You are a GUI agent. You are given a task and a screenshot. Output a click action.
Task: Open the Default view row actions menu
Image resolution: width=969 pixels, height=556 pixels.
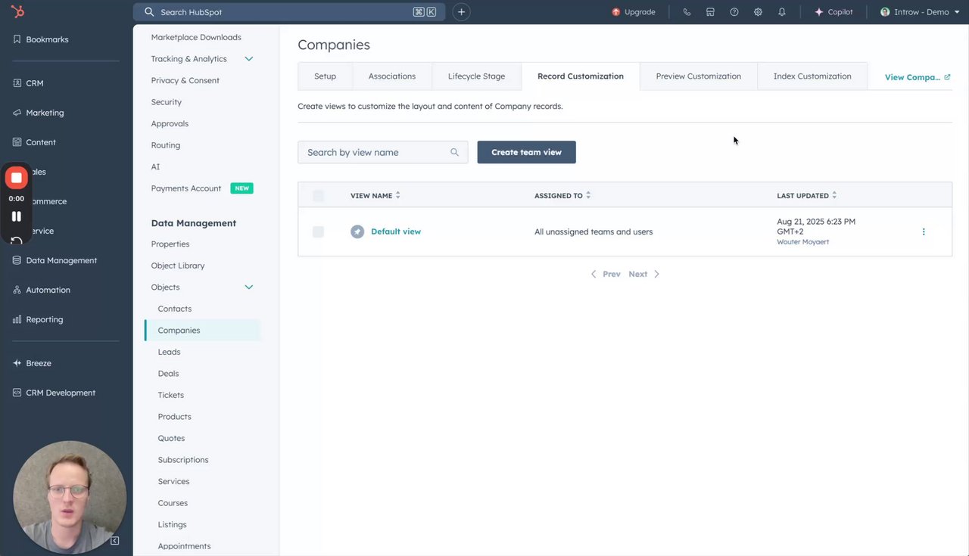coord(924,232)
